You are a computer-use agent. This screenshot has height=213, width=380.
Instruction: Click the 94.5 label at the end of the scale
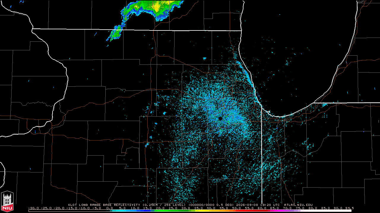point(349,208)
